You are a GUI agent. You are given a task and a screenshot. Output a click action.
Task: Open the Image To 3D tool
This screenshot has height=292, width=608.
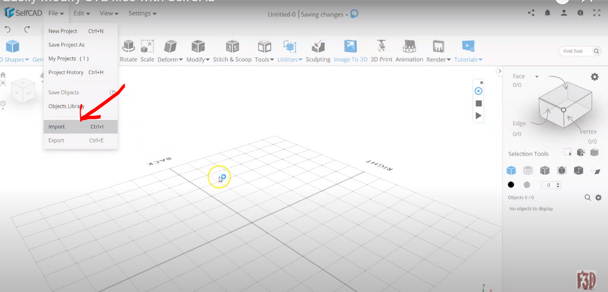pos(350,51)
